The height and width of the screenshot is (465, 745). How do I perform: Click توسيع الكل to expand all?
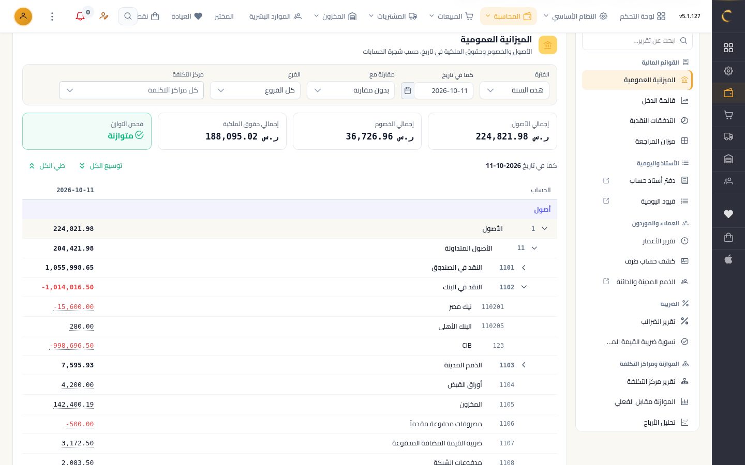101,166
